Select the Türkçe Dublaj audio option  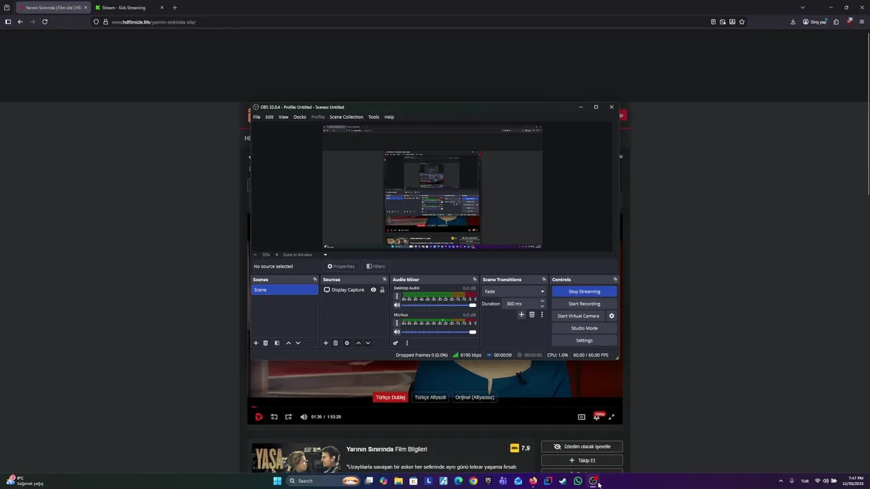(390, 397)
